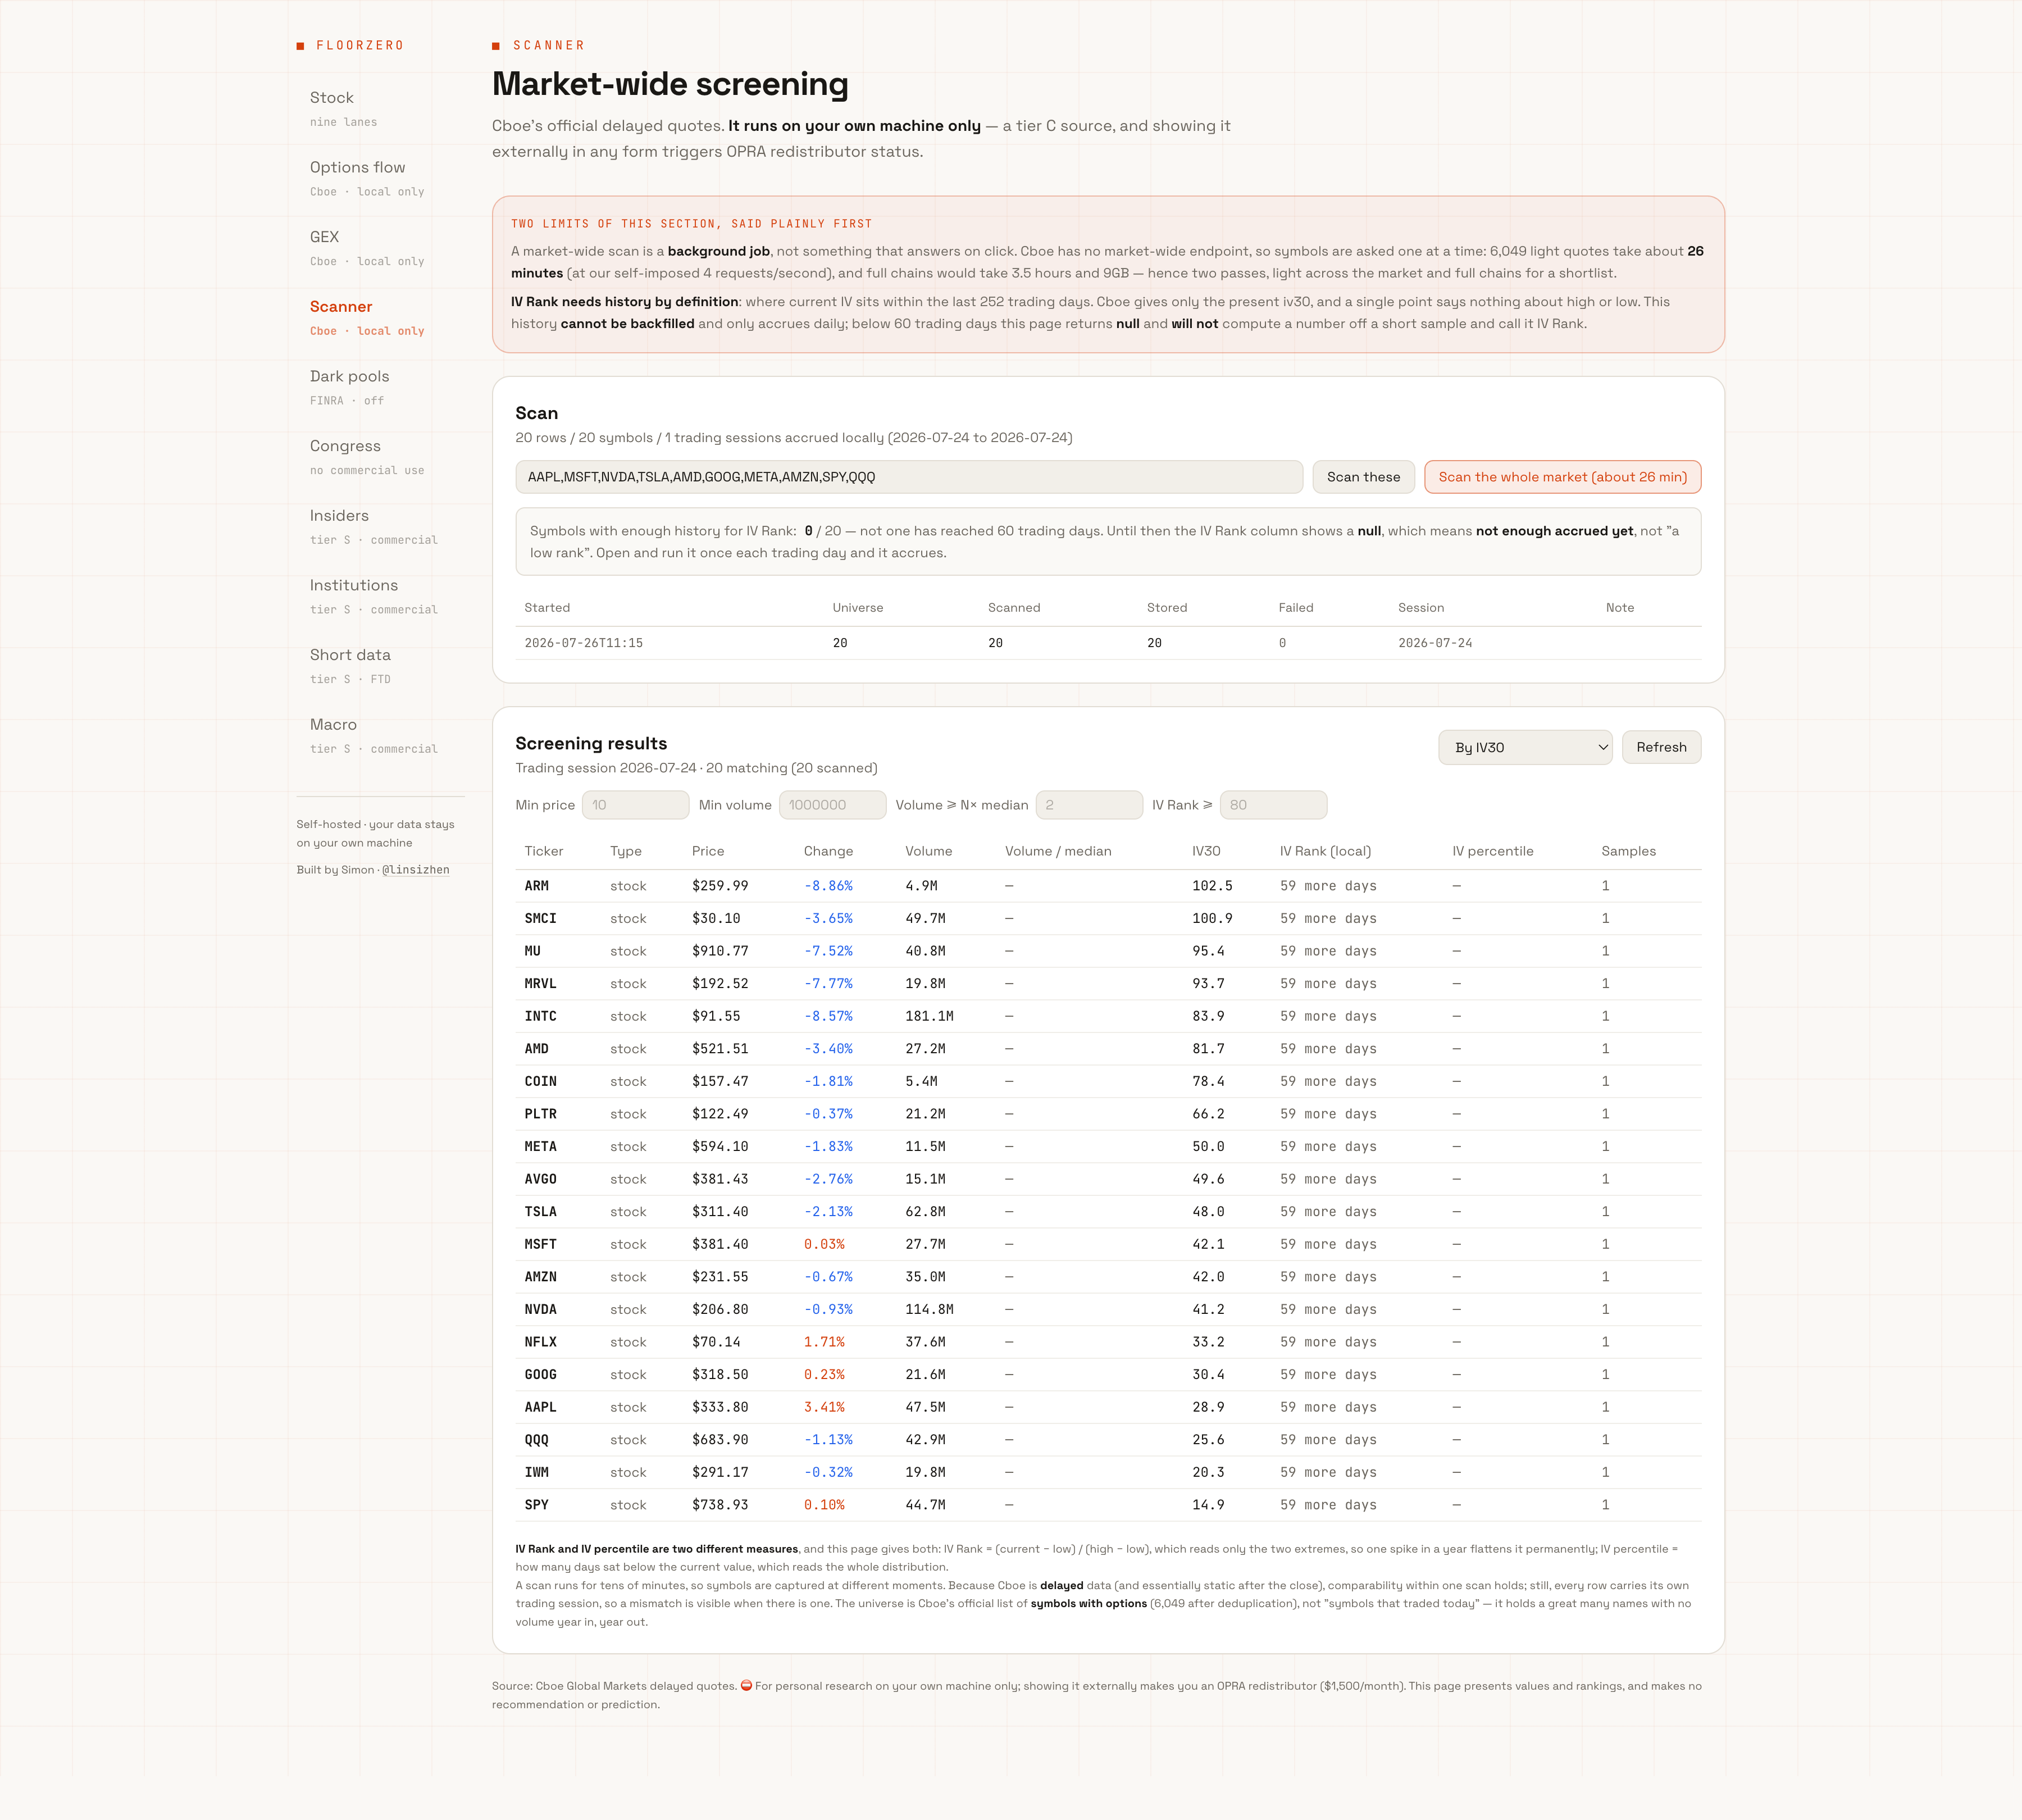Select the GOOG ticker

tap(541, 1375)
